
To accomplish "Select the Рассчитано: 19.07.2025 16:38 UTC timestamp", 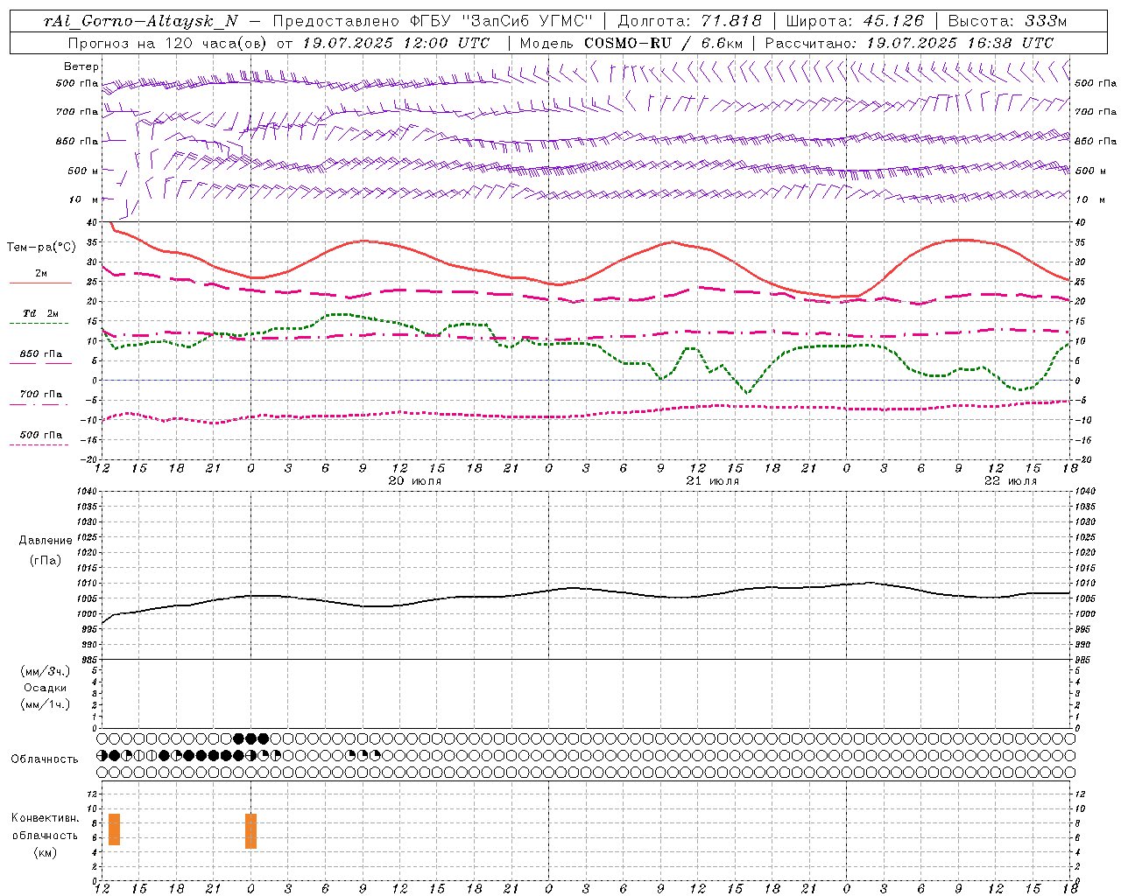I will coord(909,42).
